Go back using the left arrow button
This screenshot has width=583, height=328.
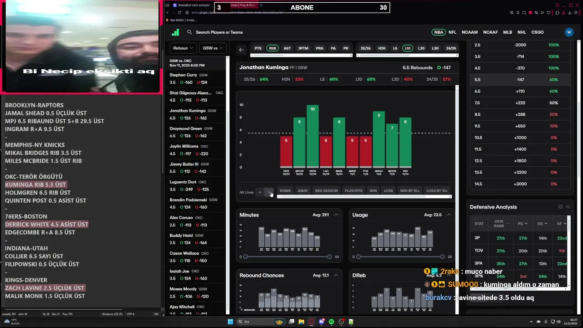point(241,50)
